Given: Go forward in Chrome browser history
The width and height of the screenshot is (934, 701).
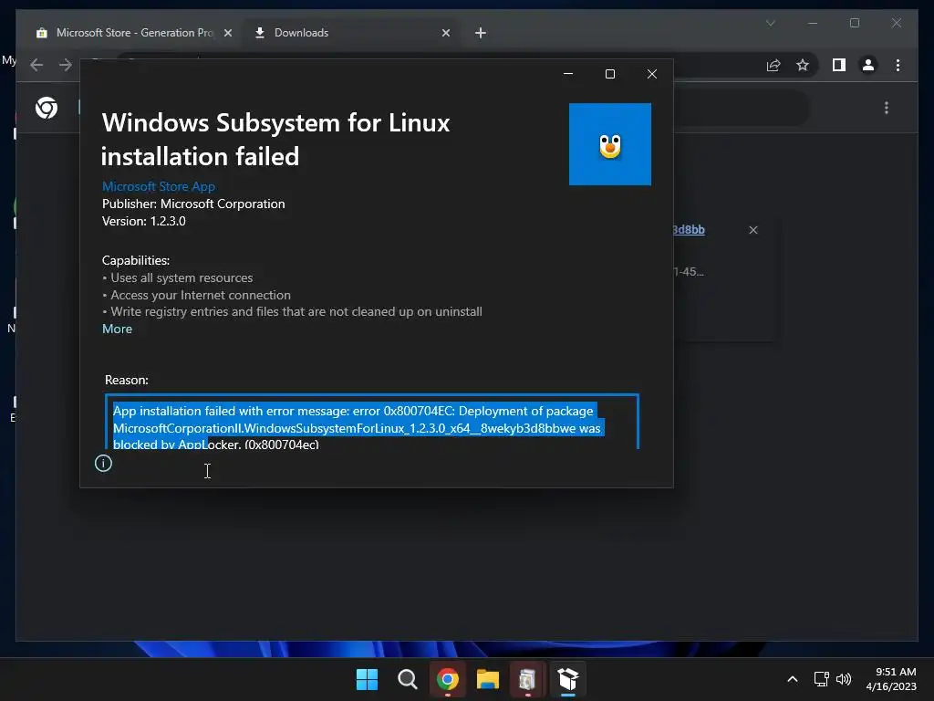Looking at the screenshot, I should [66, 65].
